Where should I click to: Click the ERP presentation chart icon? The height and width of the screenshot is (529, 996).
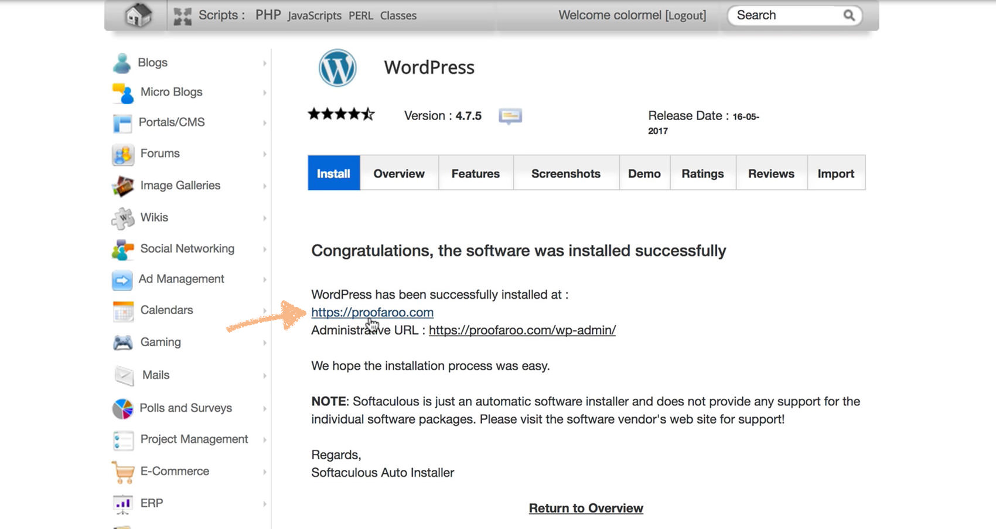pos(122,504)
